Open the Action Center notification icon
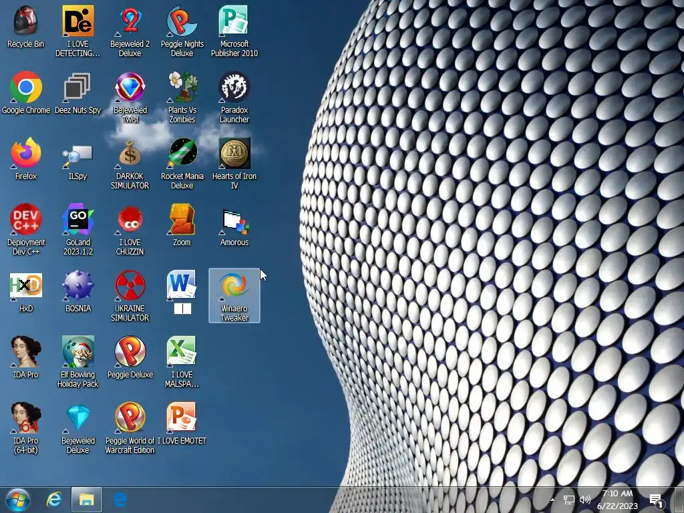 [657, 500]
